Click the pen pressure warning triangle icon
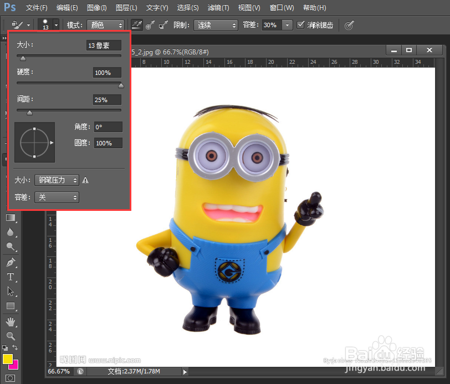The width and height of the screenshot is (450, 384). (85, 180)
